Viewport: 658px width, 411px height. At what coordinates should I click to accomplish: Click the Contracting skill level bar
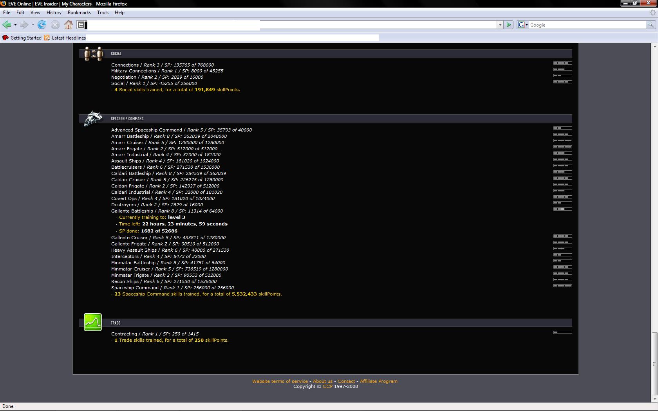pyautogui.click(x=563, y=332)
